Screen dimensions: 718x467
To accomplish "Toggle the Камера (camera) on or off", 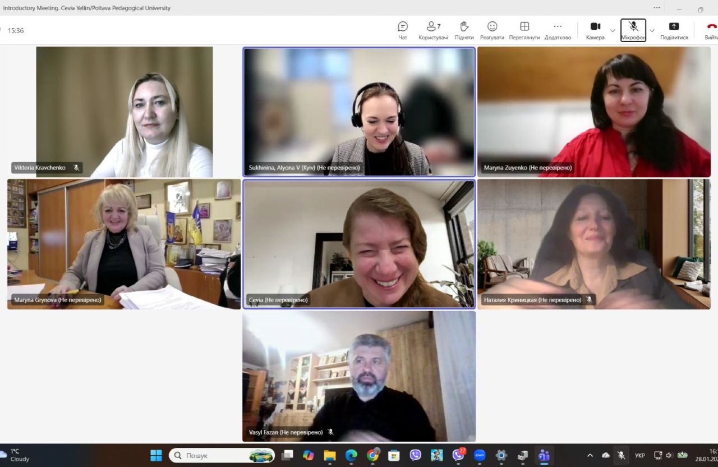I will click(x=595, y=30).
